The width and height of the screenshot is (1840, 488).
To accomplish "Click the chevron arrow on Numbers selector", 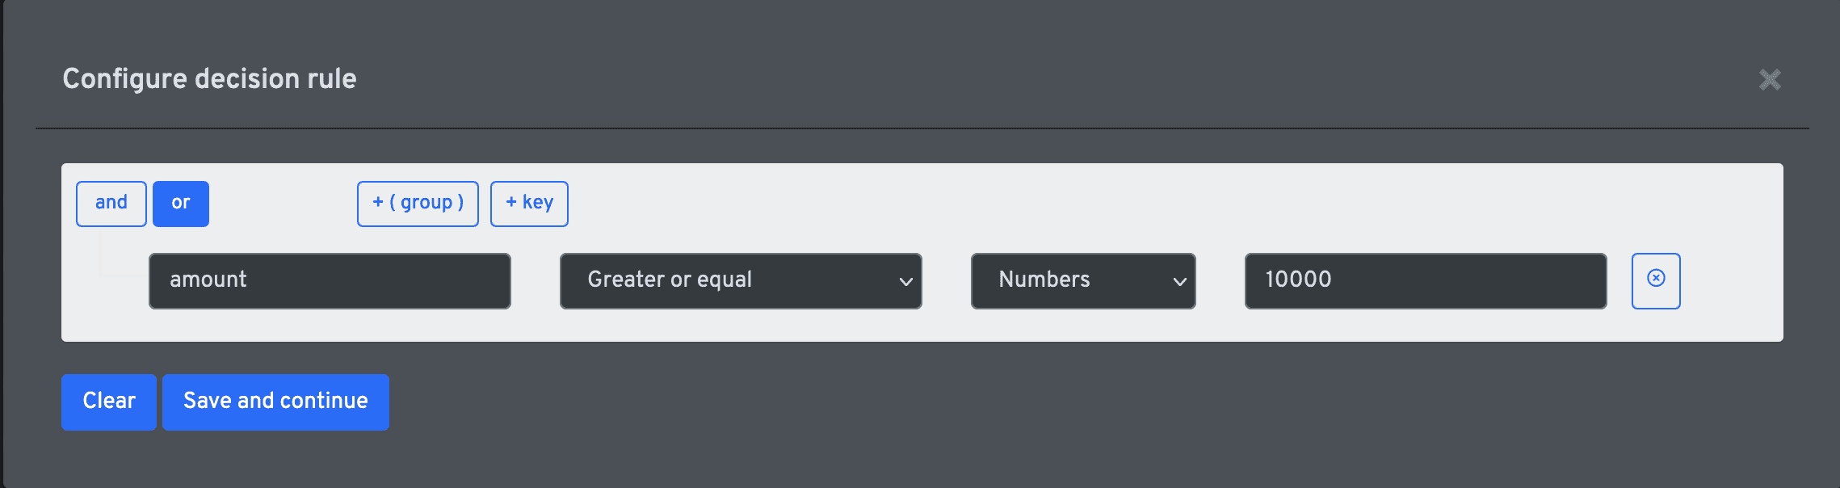I will (x=1179, y=281).
